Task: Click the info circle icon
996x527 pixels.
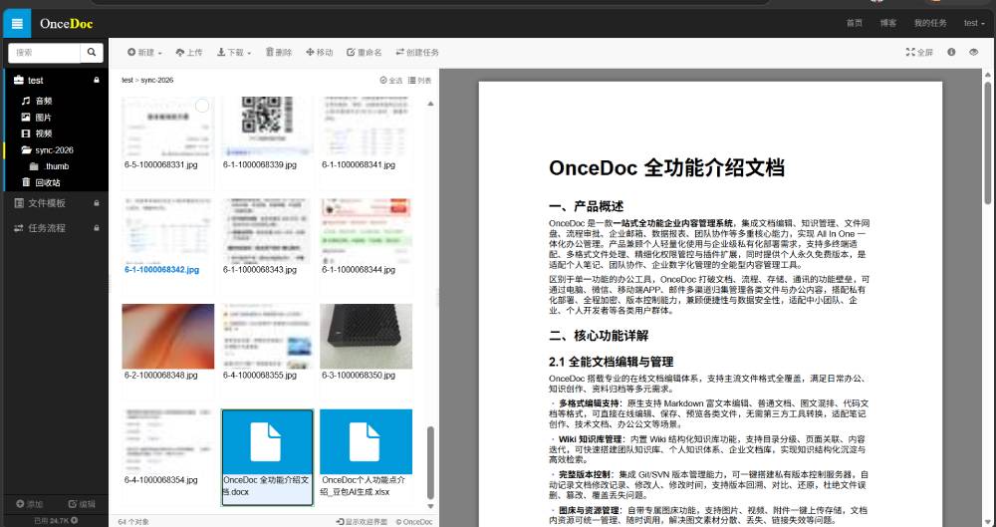Action: (x=951, y=52)
